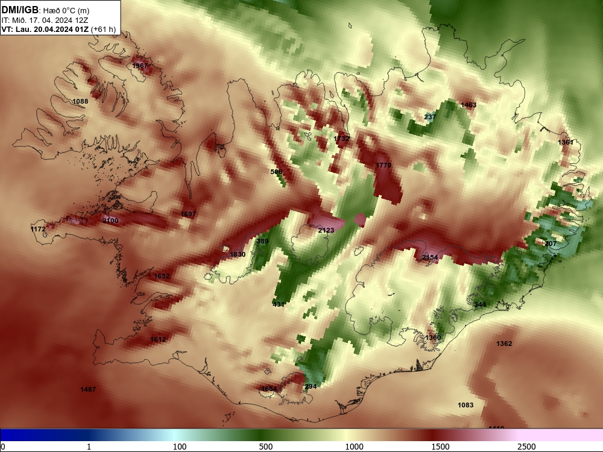603x452 pixels.
Task: Click the map value label 1770
Action: [384, 165]
